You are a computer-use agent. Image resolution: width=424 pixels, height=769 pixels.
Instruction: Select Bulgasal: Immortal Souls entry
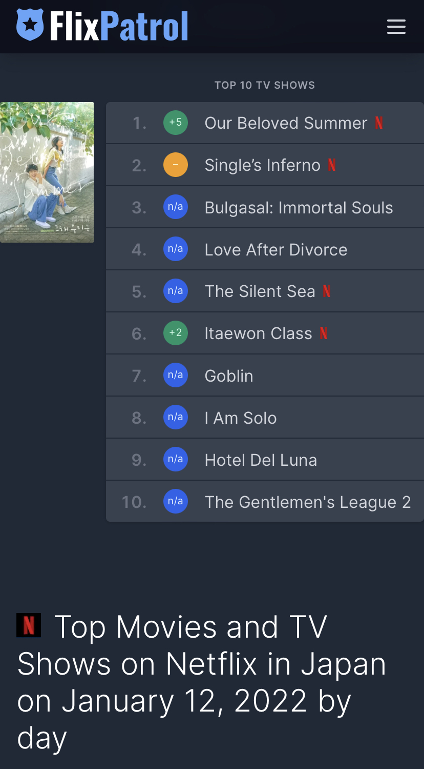tap(299, 208)
